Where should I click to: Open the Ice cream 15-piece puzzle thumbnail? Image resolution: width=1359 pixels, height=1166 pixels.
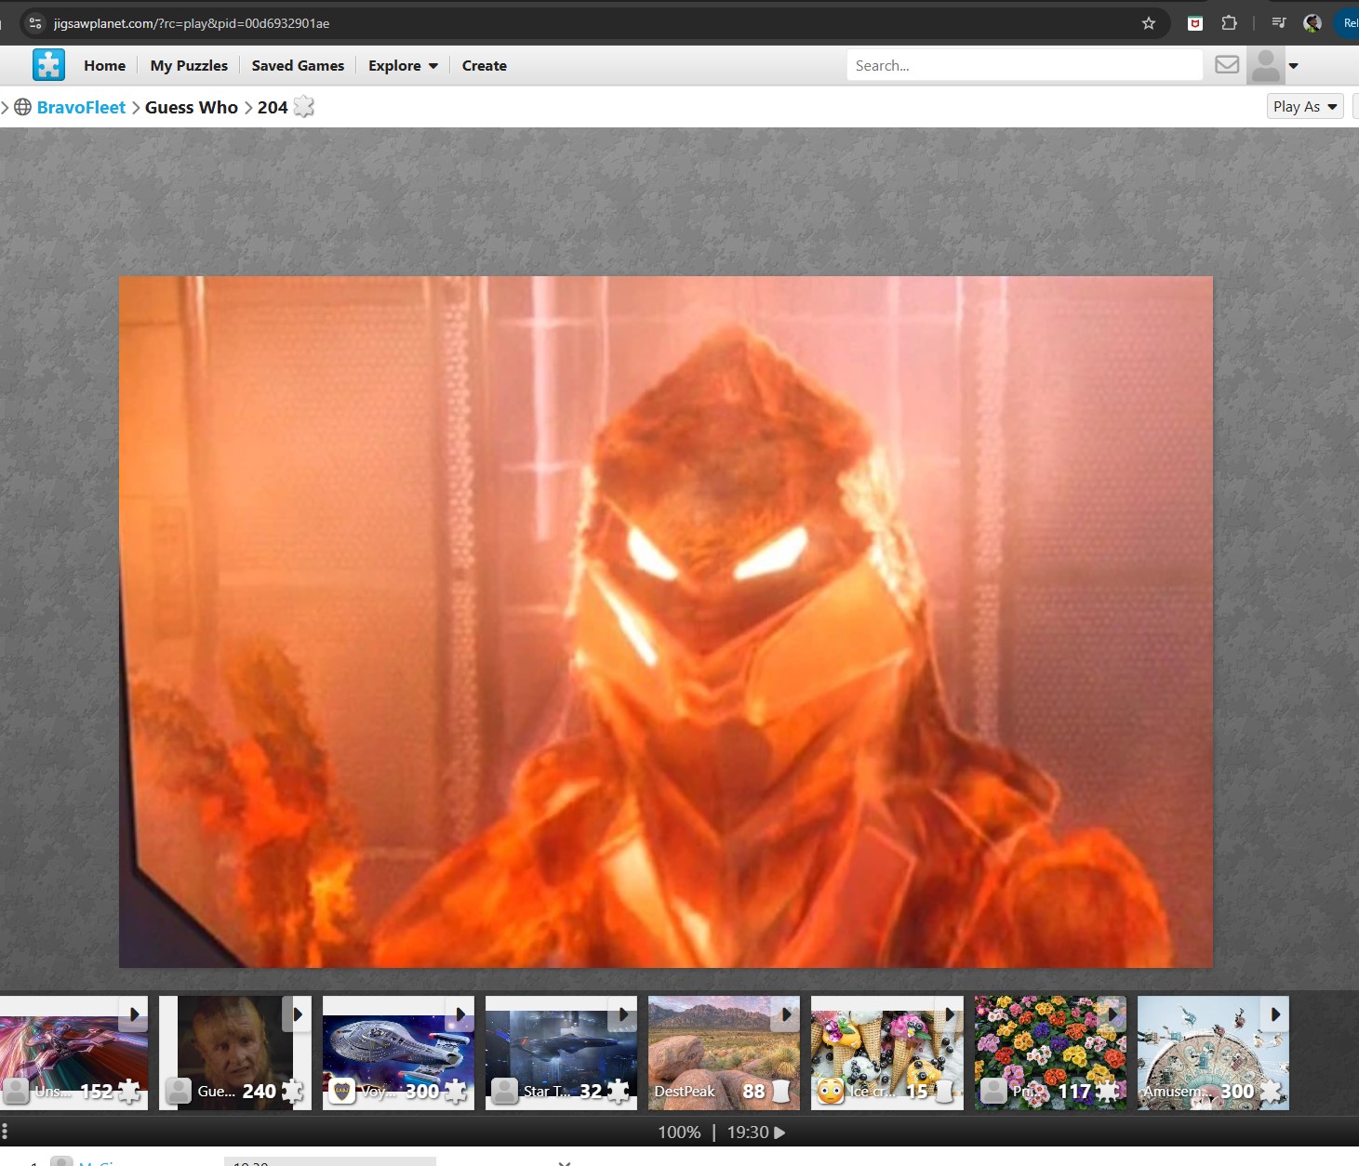887,1053
